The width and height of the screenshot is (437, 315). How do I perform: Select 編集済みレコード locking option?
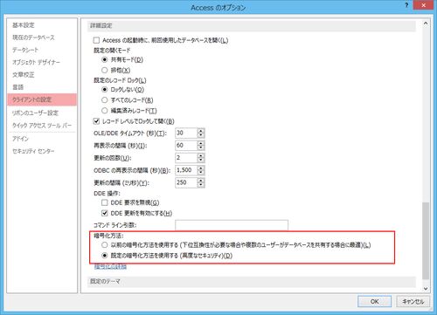tap(105, 111)
